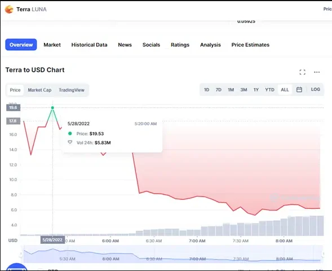Set chart range to ALL
Image resolution: width=332 pixels, height=271 pixels.
(285, 90)
